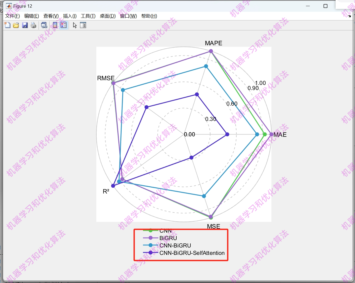Open the 工具(T) menu
Screen dimensions: 355x283
point(88,16)
